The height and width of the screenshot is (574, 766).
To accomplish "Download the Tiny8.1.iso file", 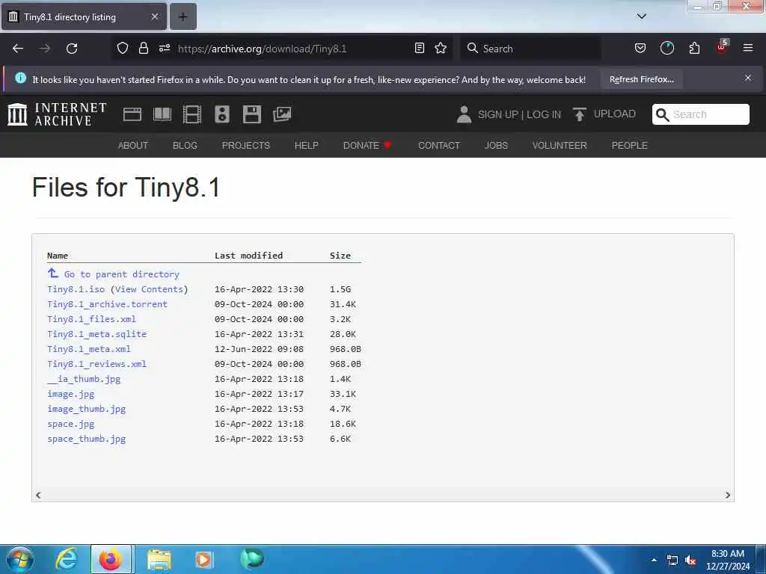I will click(76, 289).
